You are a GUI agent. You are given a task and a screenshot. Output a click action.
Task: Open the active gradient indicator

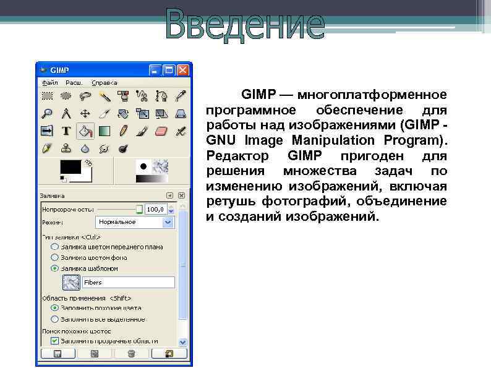tap(152, 179)
